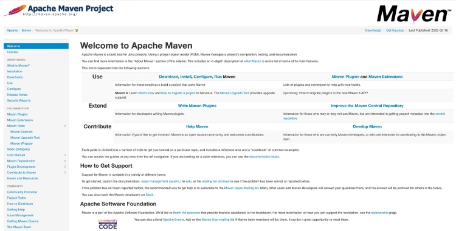Image resolution: width=456 pixels, height=231 pixels.
Task: Click the Community Code logo image
Action: pyautogui.click(x=108, y=224)
